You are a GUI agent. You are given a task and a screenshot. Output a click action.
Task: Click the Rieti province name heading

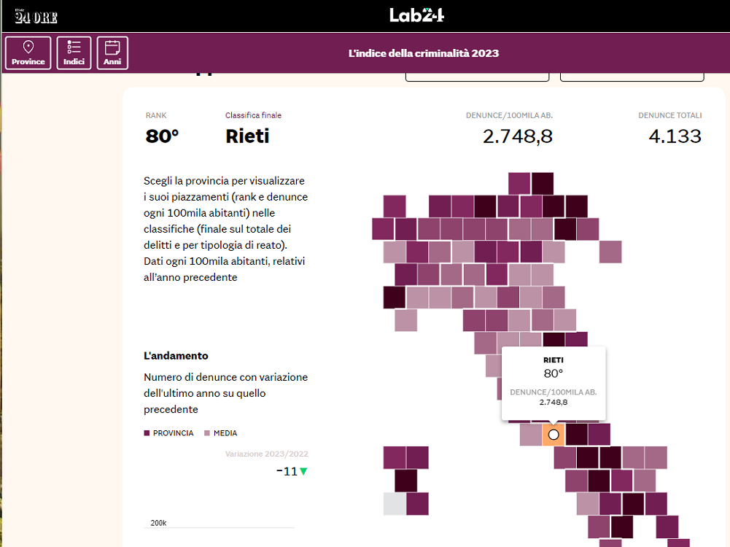click(x=247, y=136)
